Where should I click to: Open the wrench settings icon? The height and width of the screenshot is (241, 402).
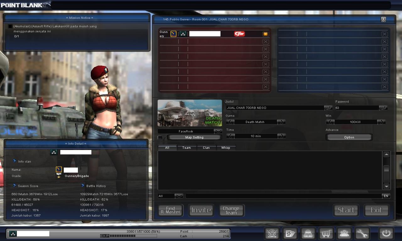362,233
